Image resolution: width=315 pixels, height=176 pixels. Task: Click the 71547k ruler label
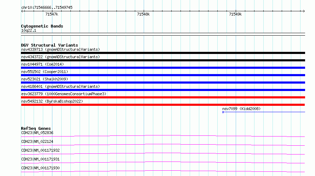[x=52, y=14]
